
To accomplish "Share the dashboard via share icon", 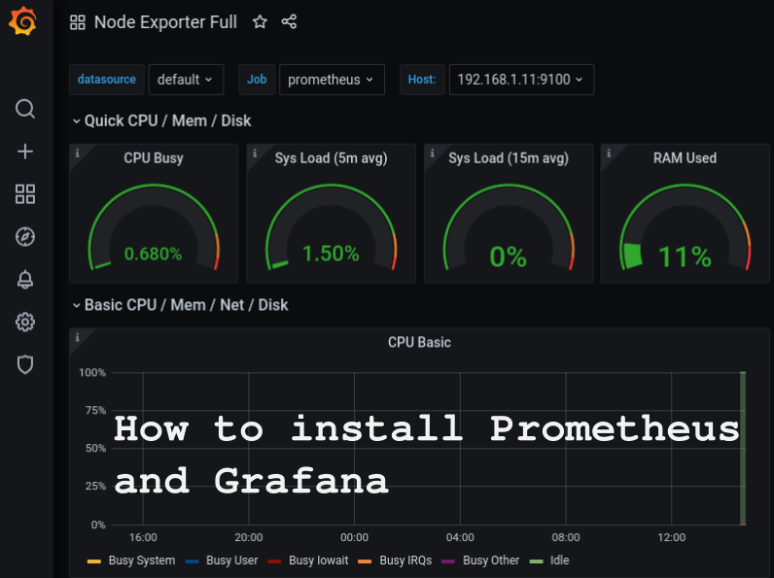I will click(289, 21).
